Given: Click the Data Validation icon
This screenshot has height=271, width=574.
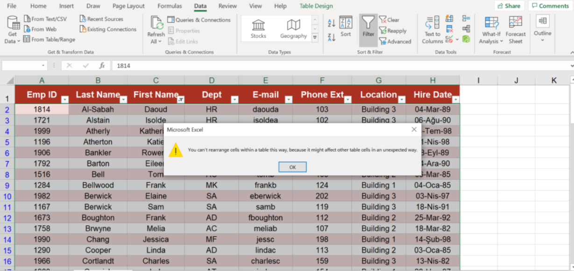Looking at the screenshot, I should 448,40.
